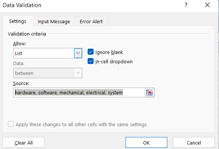Close the Data Validation dialog
Viewport: 219px width, 149px height.
click(x=207, y=5)
